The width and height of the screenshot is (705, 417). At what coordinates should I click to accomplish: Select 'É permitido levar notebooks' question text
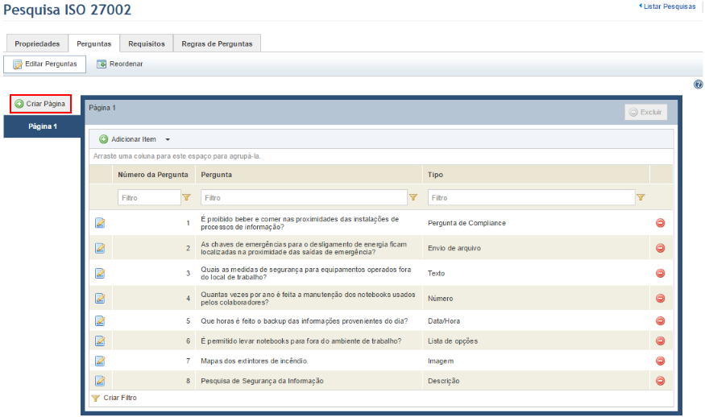pos(301,341)
